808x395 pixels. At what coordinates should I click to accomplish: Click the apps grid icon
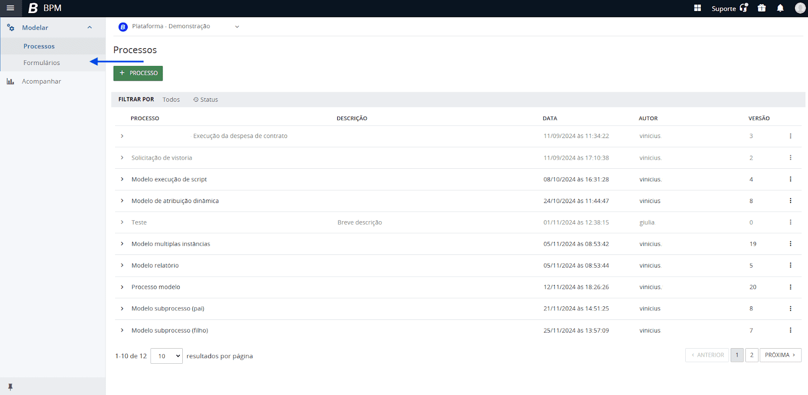click(697, 8)
